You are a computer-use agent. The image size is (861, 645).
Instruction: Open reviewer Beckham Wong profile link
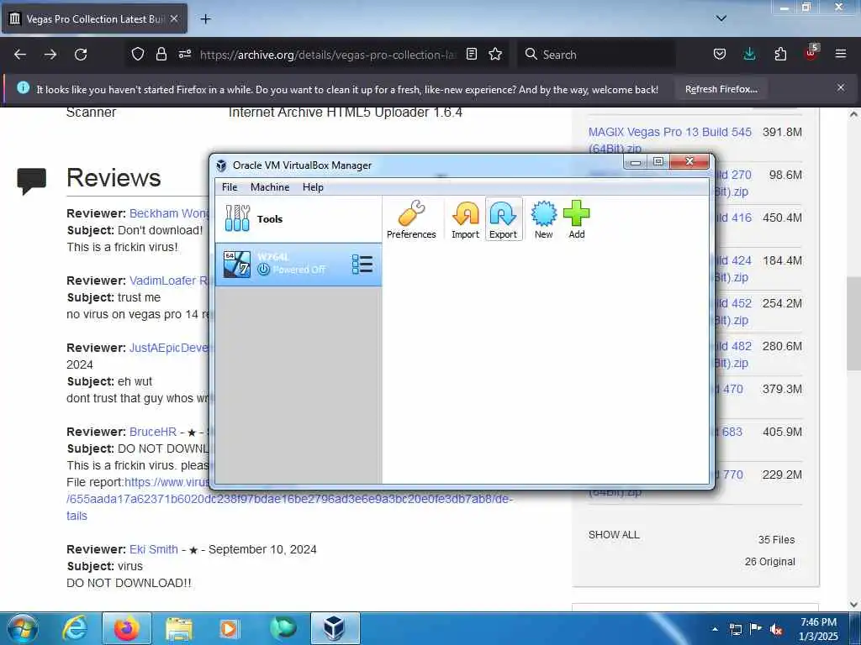pos(169,213)
